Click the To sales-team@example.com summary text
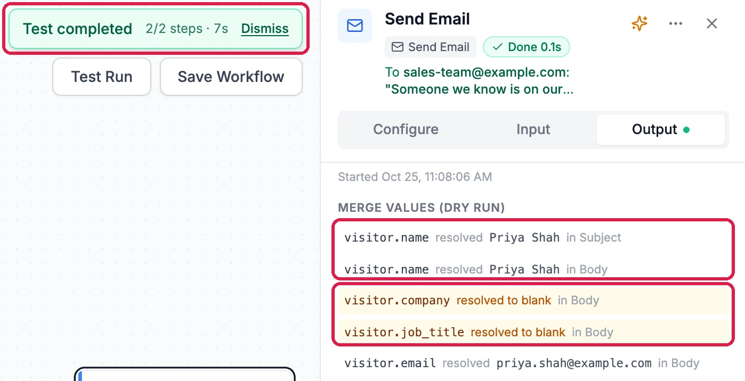Screen dimensions: 745x381 click(x=479, y=80)
